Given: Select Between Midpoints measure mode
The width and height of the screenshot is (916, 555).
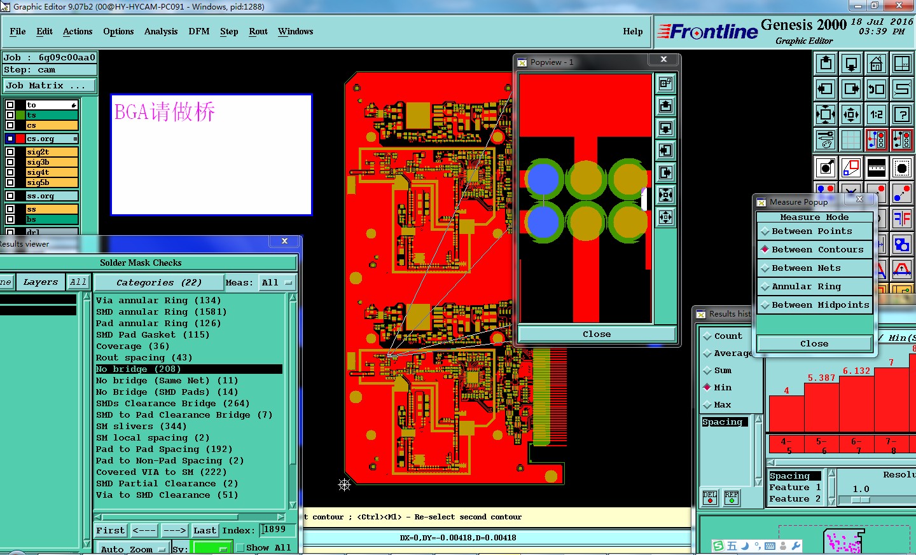Looking at the screenshot, I should (x=814, y=305).
